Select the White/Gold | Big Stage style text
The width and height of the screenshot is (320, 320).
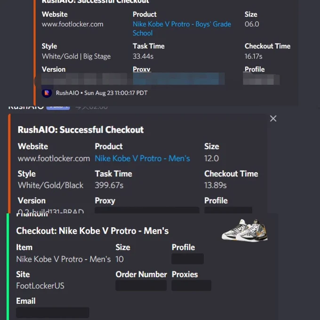[76, 56]
